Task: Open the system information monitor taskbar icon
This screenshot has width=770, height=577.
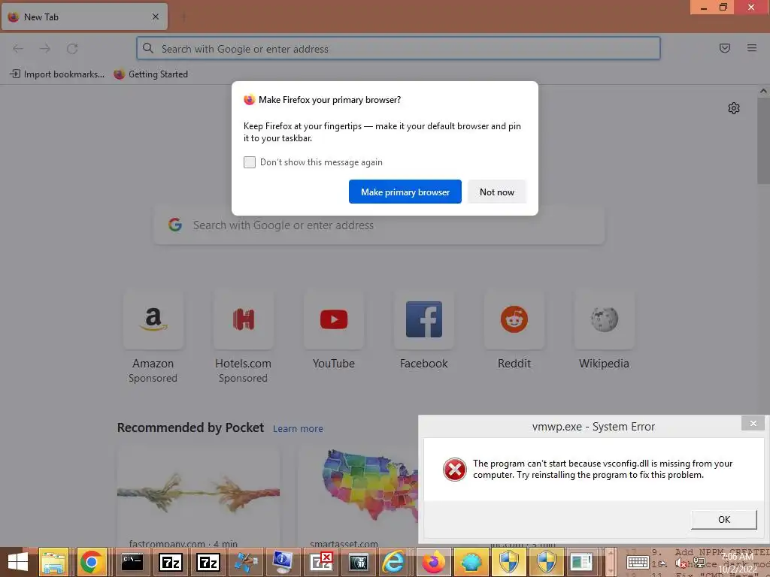Action: (x=283, y=562)
